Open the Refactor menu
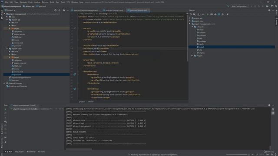 [45, 2]
